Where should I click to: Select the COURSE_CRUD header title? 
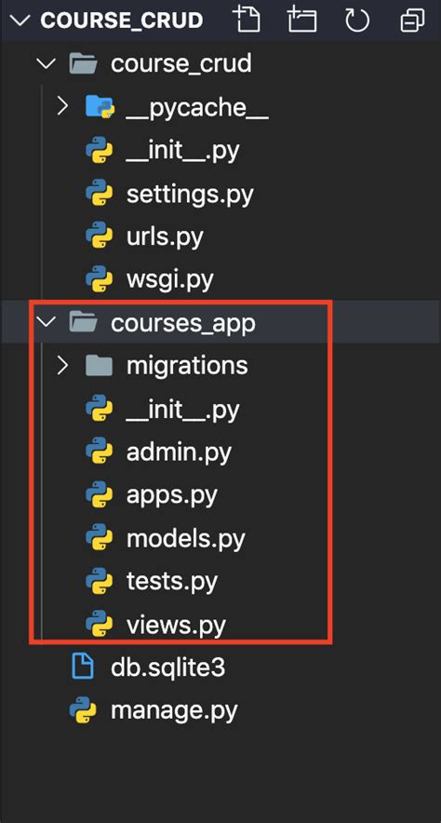click(x=122, y=21)
